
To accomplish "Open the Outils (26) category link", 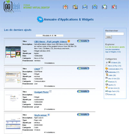I will click(112, 76).
